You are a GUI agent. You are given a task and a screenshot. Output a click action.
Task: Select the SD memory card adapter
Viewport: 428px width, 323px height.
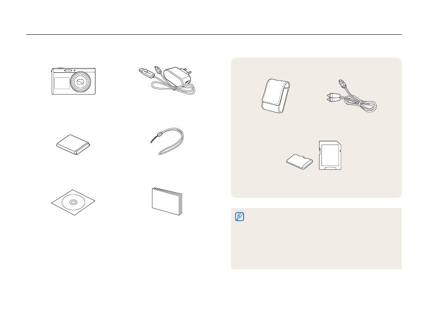330,155
